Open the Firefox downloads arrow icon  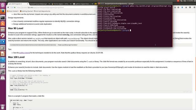[x=182, y=7]
